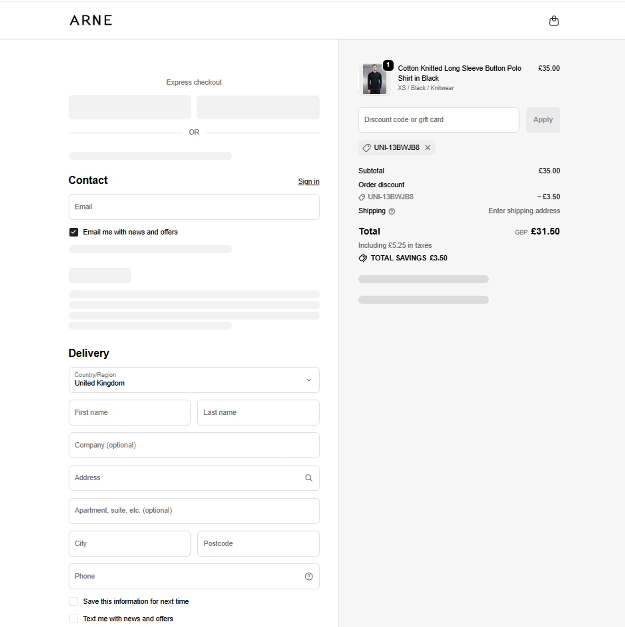Focus the Discount code or gift card field

point(439,120)
